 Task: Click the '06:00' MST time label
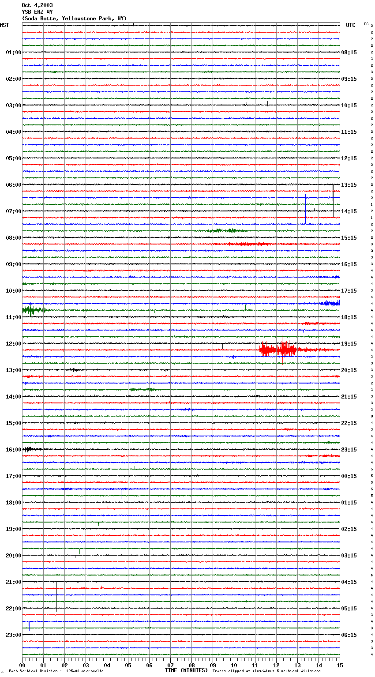[14, 185]
